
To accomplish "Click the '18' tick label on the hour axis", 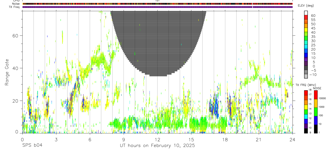I will [x=225, y=140].
